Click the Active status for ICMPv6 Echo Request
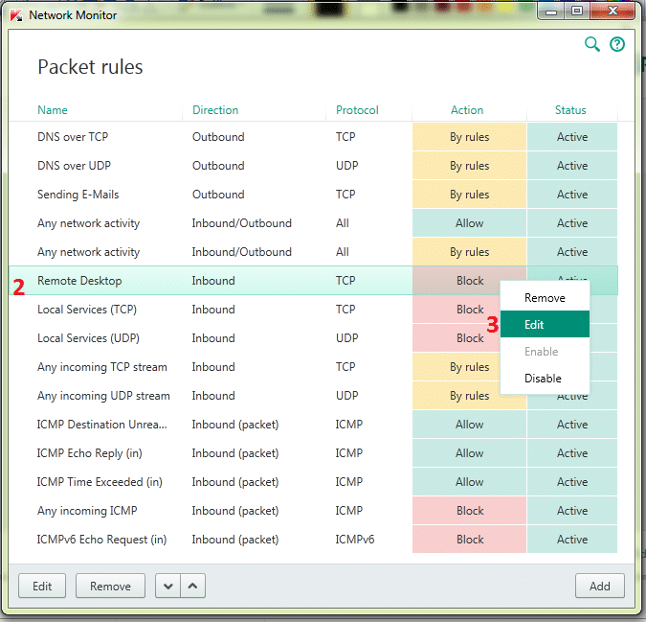The image size is (646, 622). coord(572,539)
